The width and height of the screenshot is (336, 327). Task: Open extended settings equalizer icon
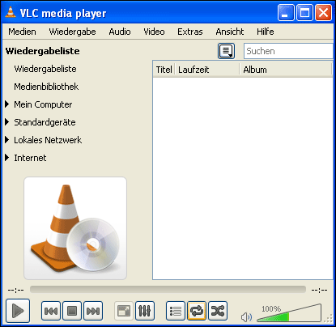(x=145, y=311)
